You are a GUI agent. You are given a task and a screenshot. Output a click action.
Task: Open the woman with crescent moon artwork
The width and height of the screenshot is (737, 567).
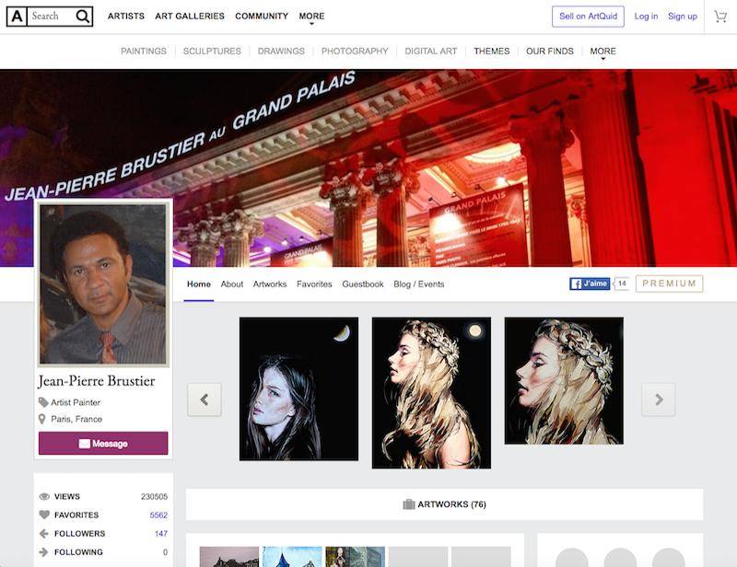click(x=298, y=388)
